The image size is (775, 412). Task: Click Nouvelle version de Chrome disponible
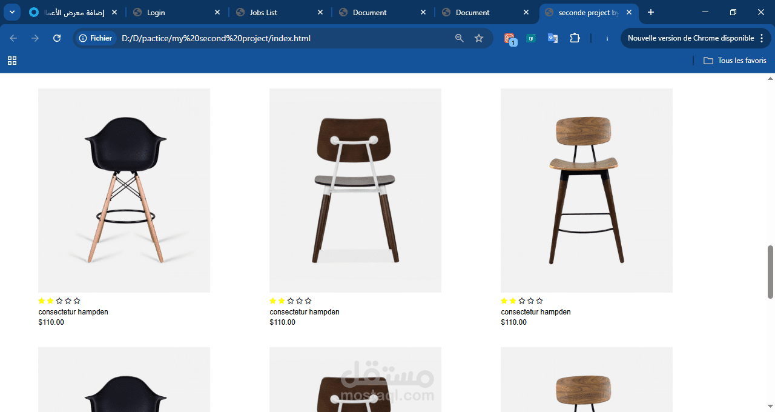[691, 38]
